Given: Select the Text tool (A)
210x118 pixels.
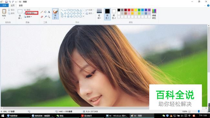Looking at the screenshot, I should (49, 12).
